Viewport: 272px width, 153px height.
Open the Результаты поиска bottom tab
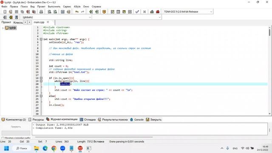[x=113, y=119]
